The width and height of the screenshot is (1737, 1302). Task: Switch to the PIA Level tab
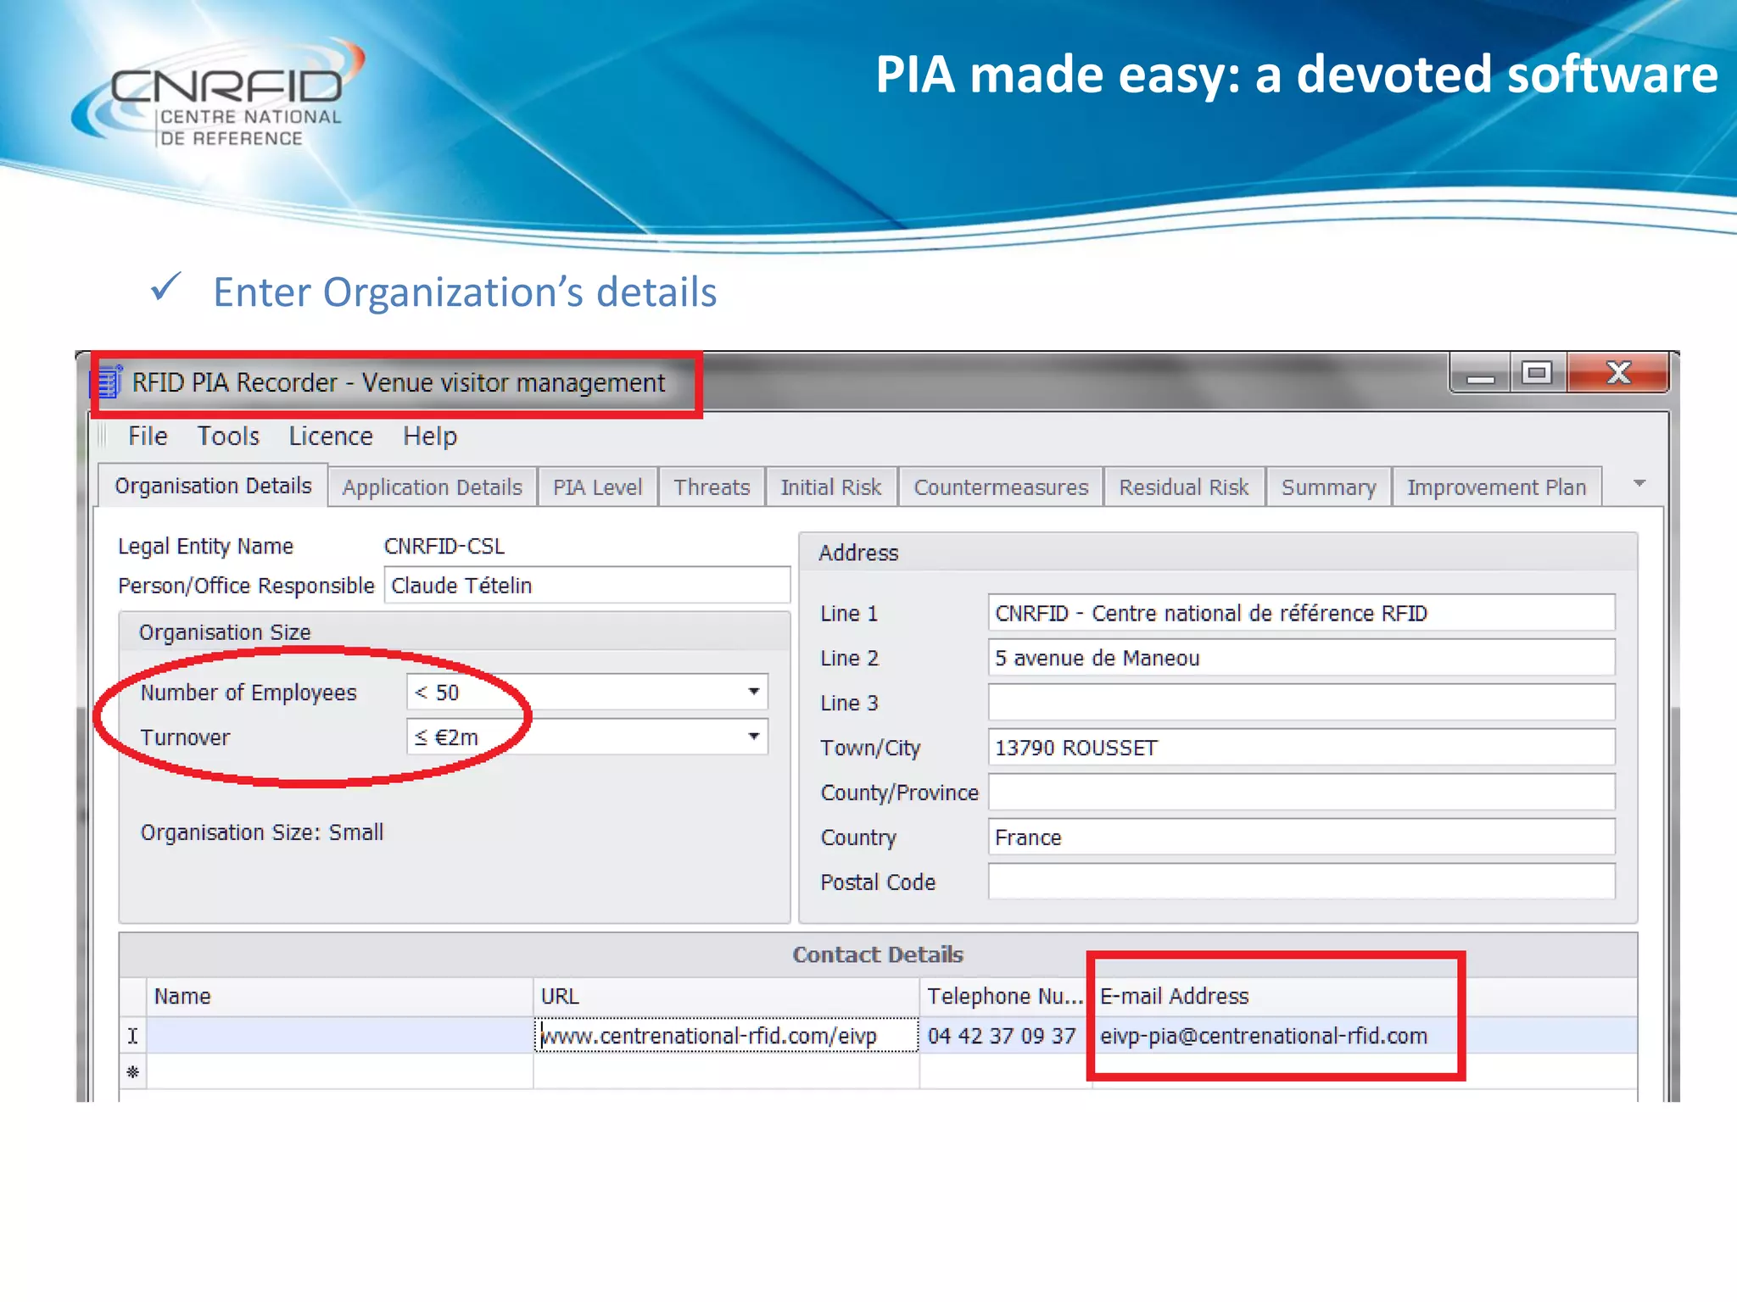[598, 487]
